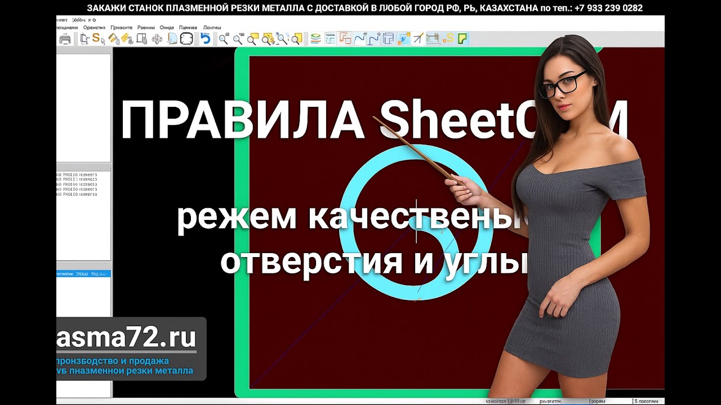The image size is (721, 405).
Task: Open the 'Прввсите' menu
Action: (121, 28)
